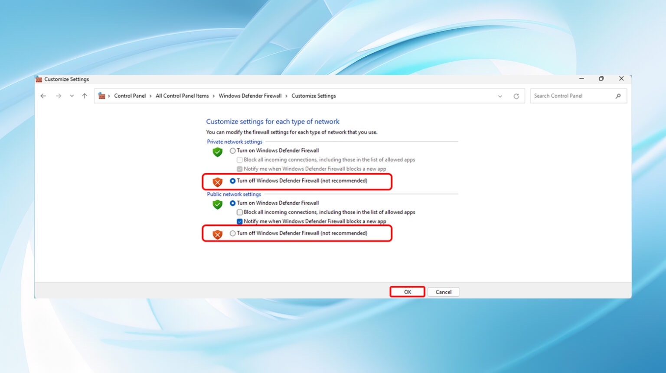Click the up arrow to go to parent folder
The width and height of the screenshot is (666, 373).
pos(85,96)
